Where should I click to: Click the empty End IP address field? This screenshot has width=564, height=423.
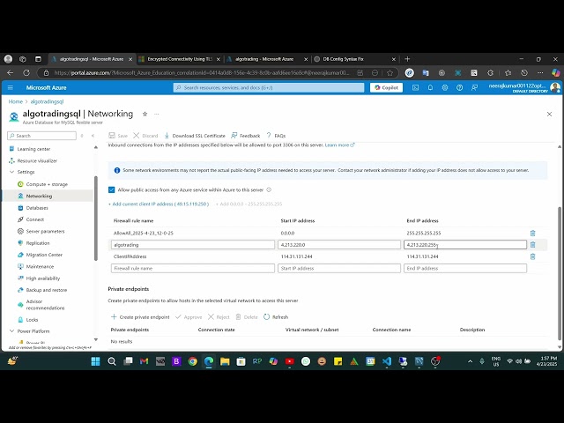465,268
